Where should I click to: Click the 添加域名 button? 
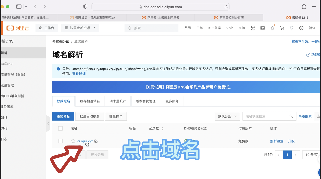pyautogui.click(x=63, y=116)
